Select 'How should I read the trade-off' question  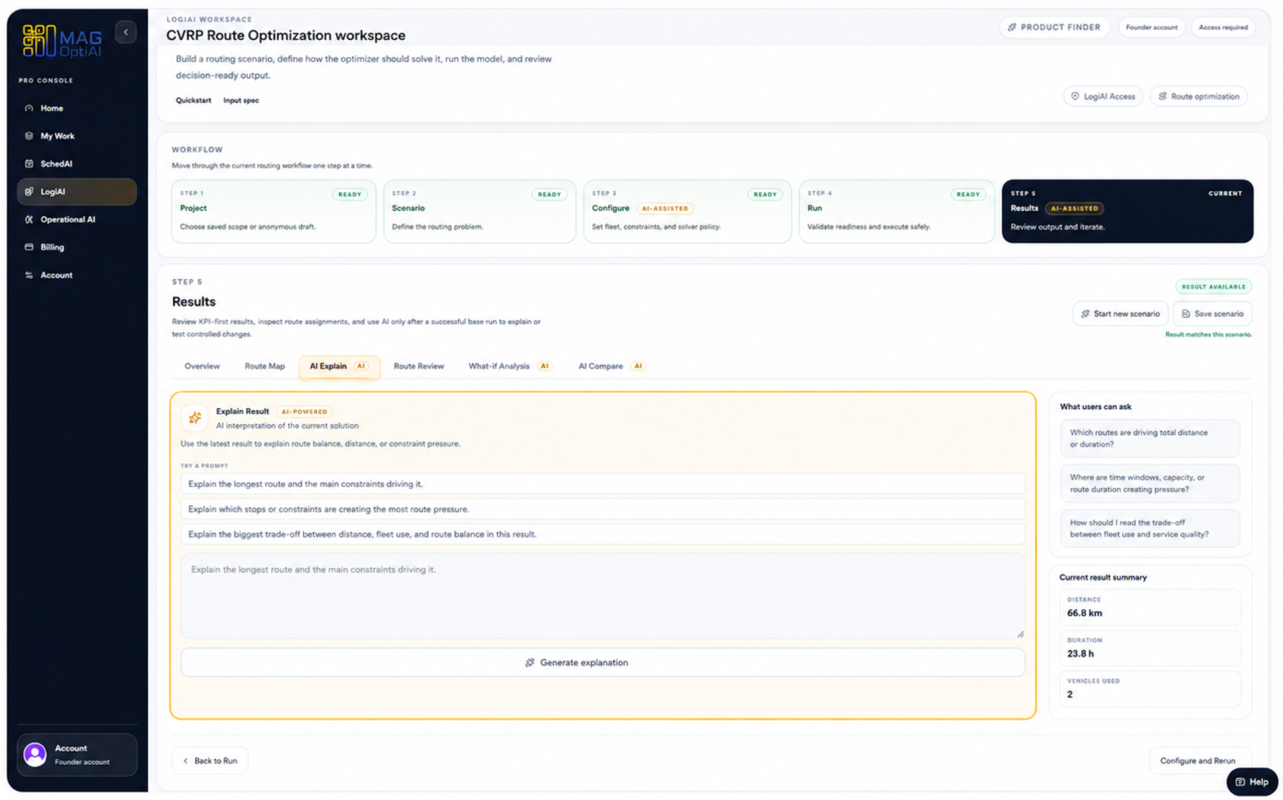click(1149, 529)
